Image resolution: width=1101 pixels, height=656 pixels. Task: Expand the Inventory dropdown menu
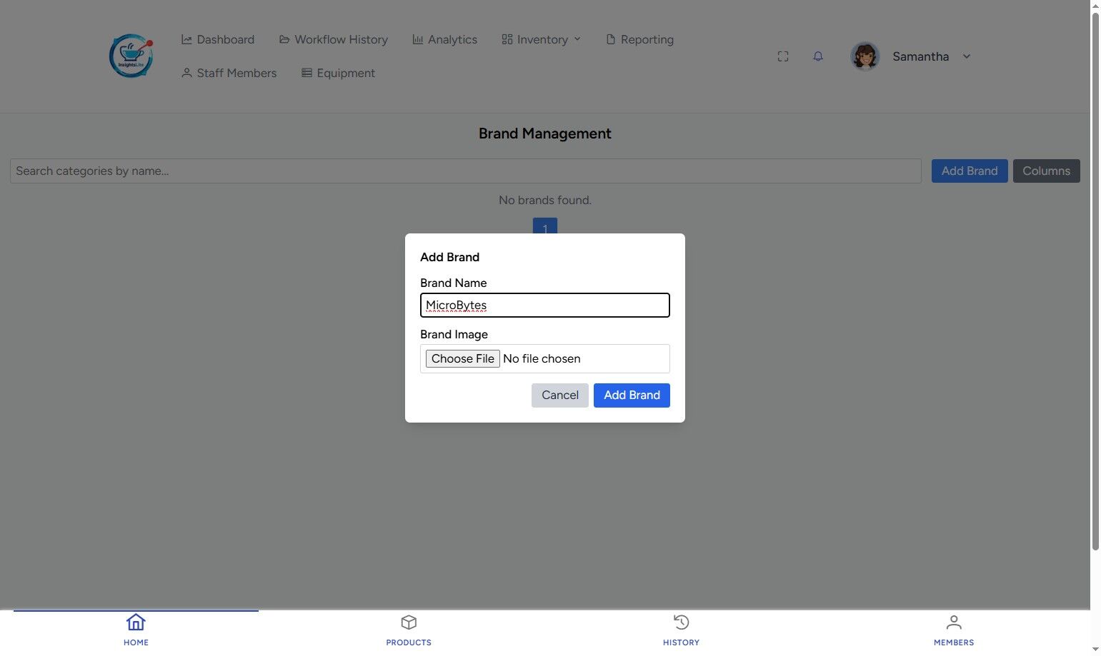[x=542, y=39]
